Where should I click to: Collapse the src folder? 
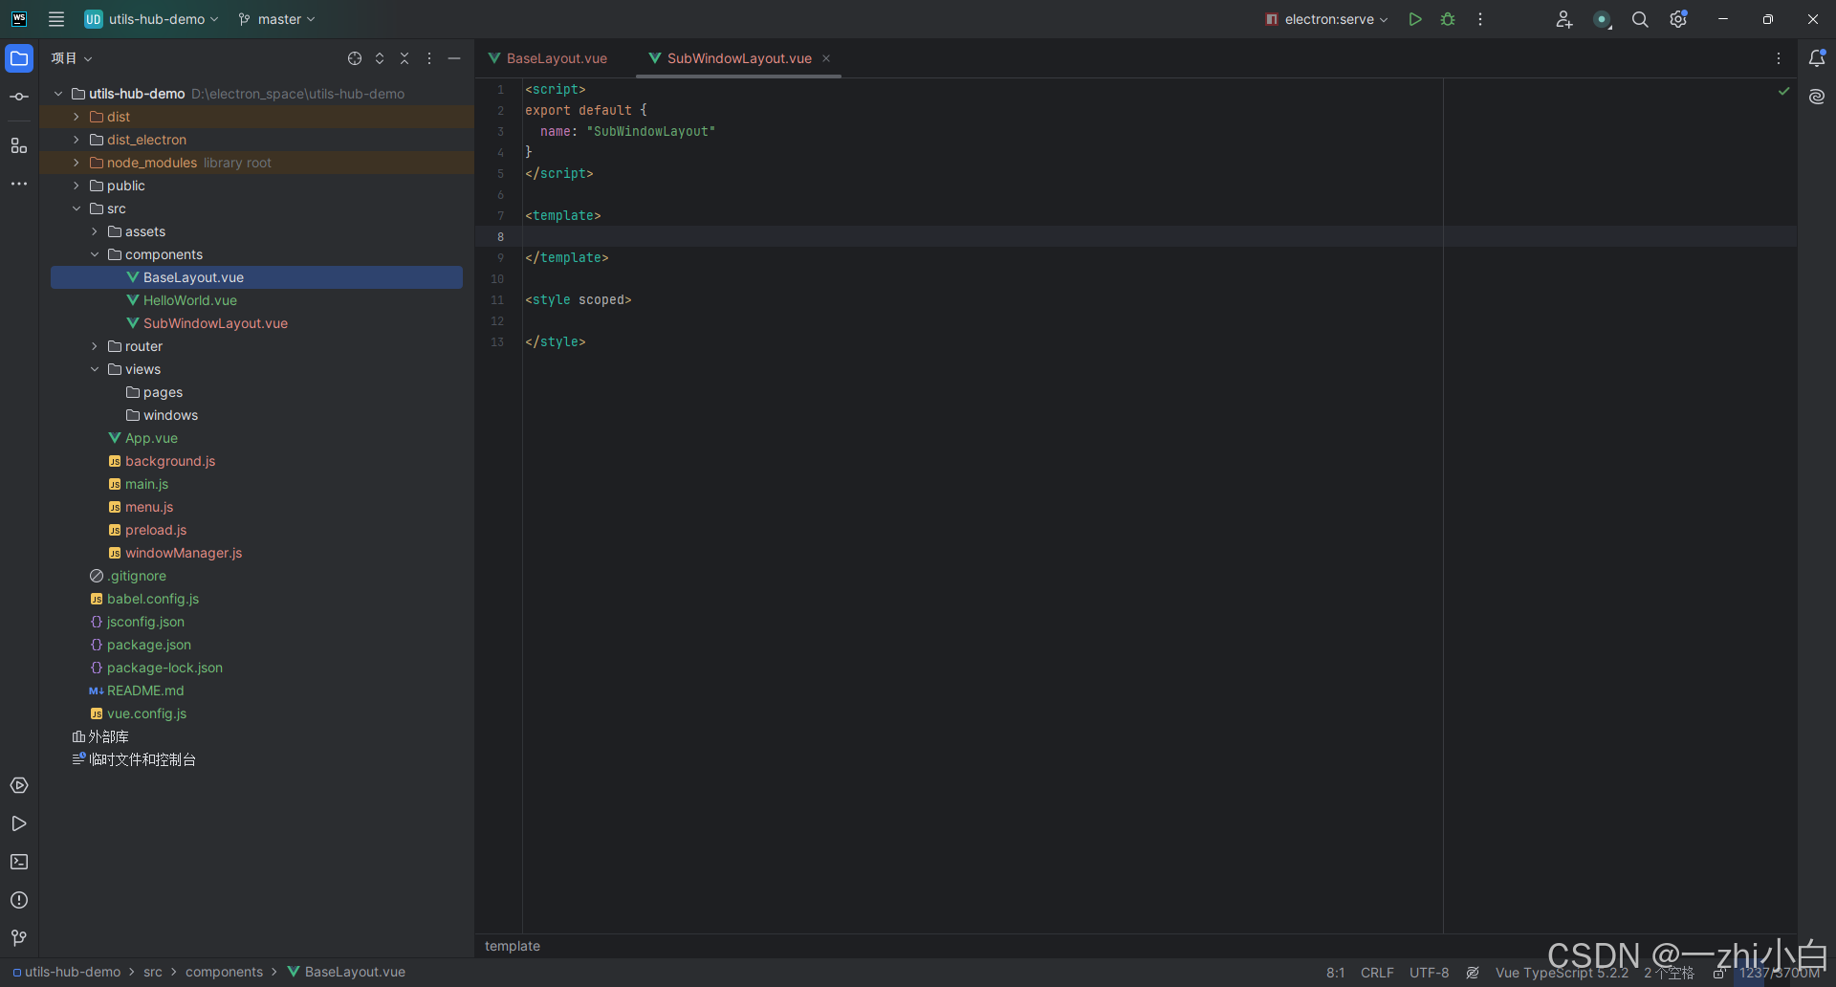click(76, 208)
